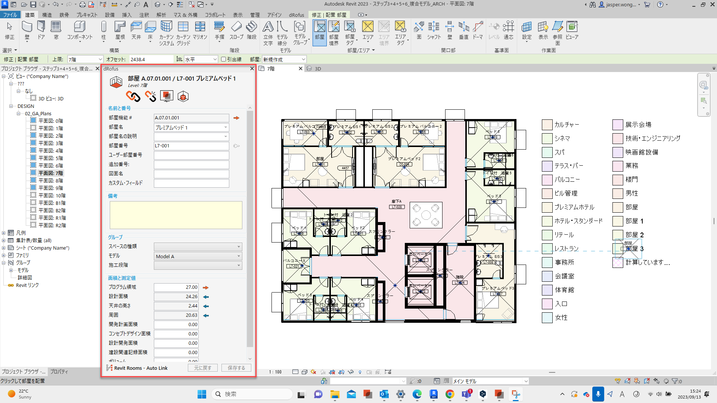Toggle checkbox for 平面図: 3階

tap(33, 143)
